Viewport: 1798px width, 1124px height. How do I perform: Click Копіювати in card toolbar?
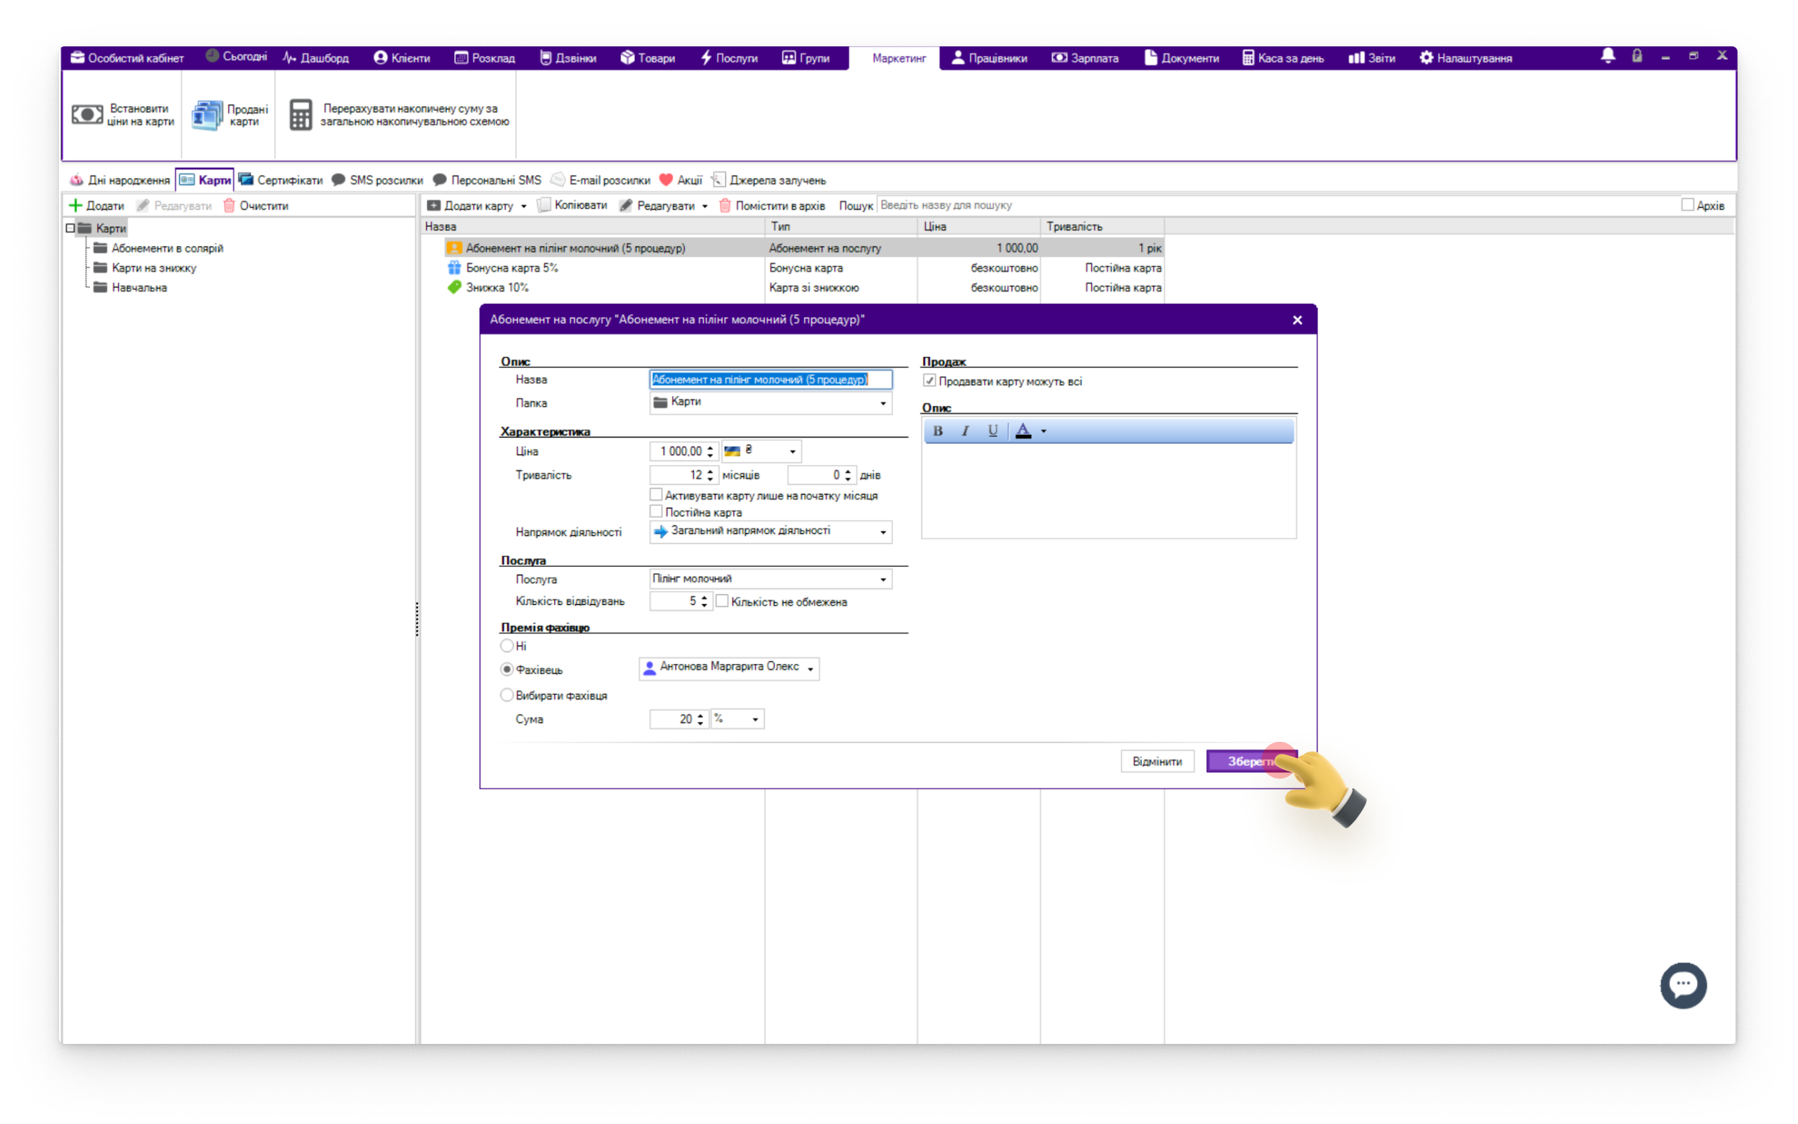(x=572, y=206)
